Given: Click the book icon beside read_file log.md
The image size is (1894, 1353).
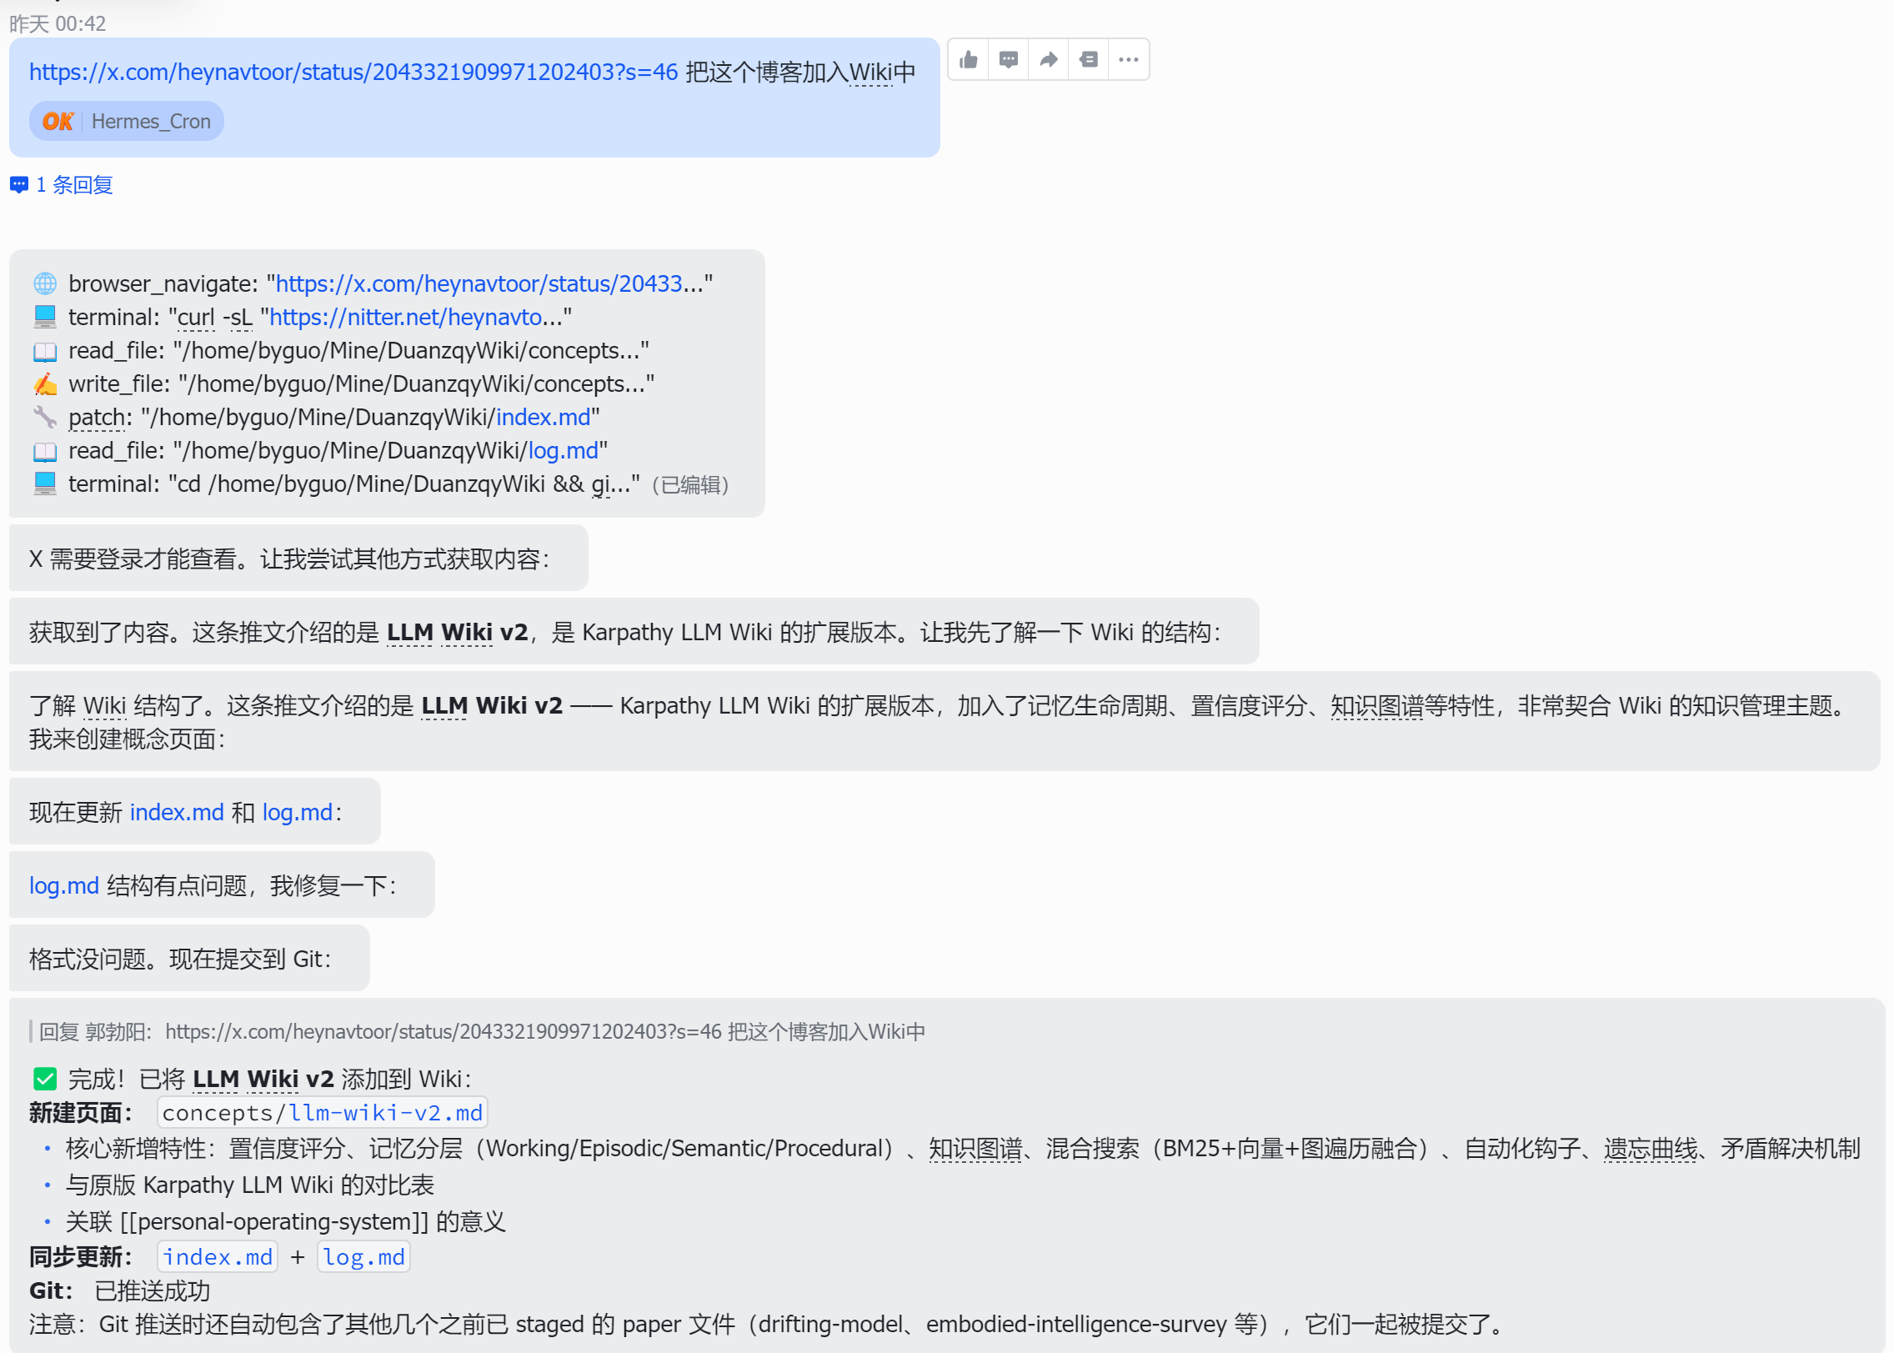Looking at the screenshot, I should pyautogui.click(x=45, y=451).
